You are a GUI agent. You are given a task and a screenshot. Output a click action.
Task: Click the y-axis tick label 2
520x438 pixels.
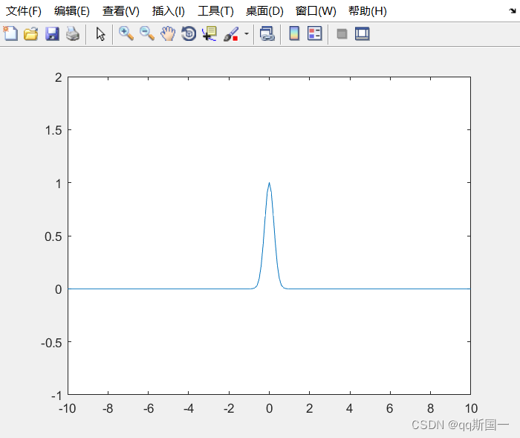[x=59, y=77]
